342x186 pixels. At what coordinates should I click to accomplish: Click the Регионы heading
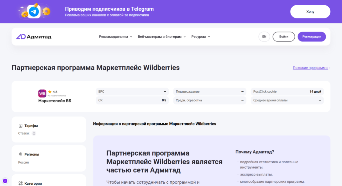tap(32, 154)
